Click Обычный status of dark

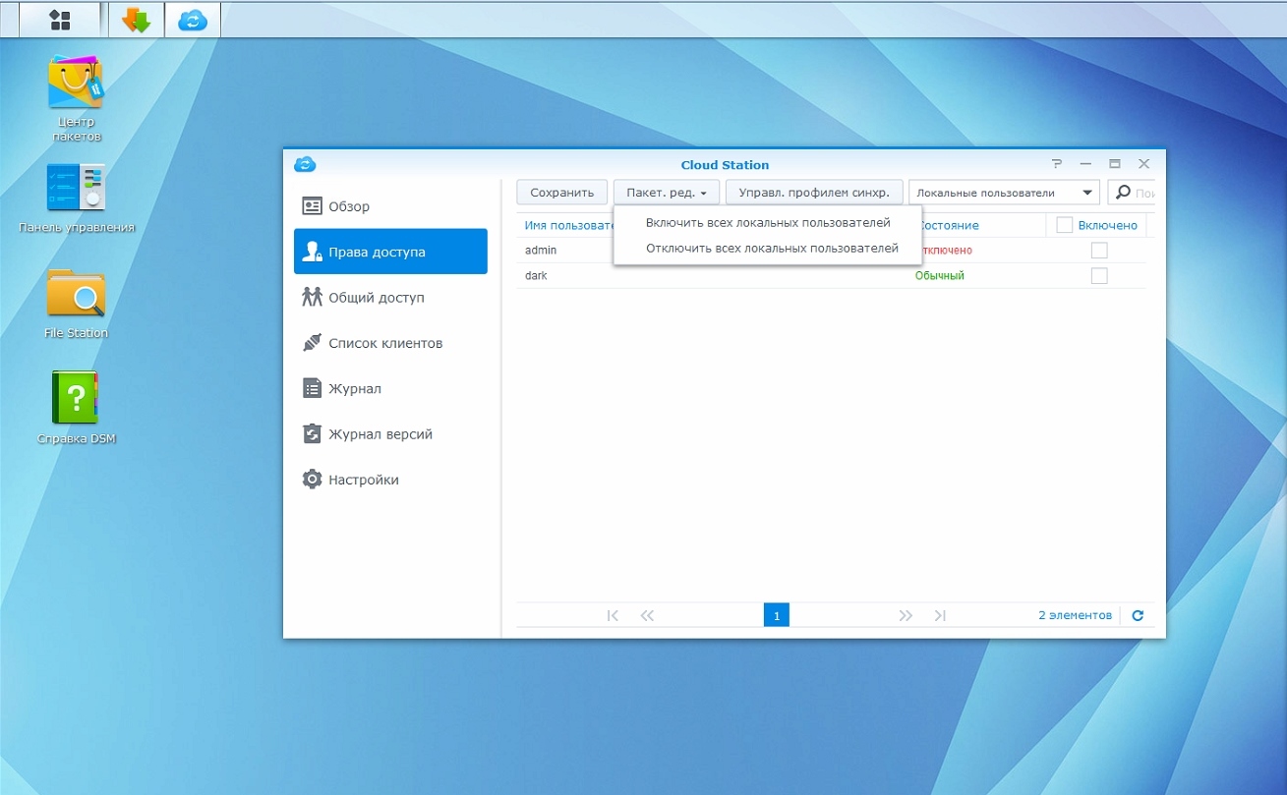click(940, 276)
